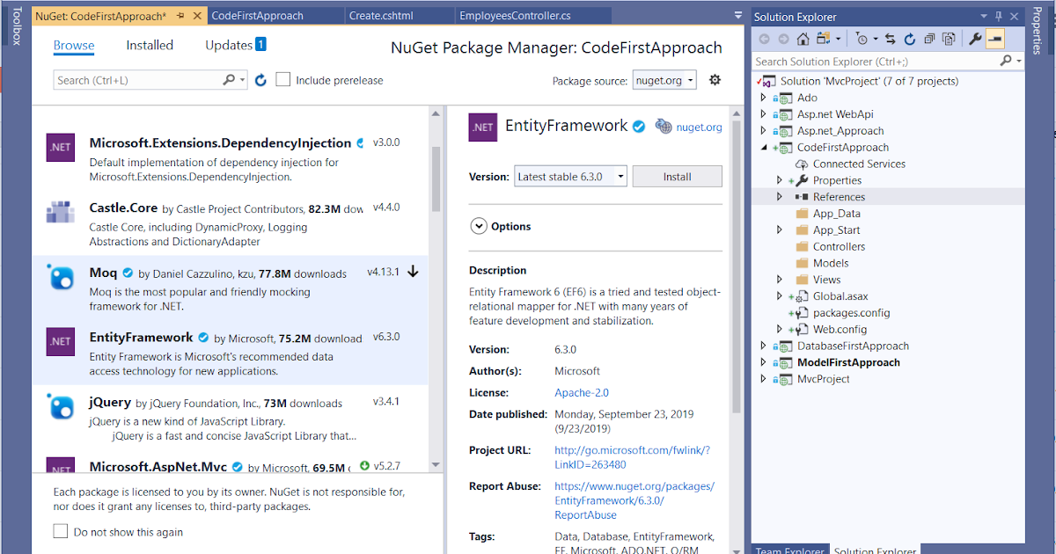Click the Home icon in Solution Explorer
Screen dimensions: 1056x554
(803, 39)
